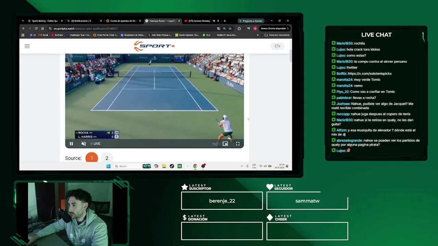Open the Windows Start menu
This screenshot has height=246, width=438.
108,166
